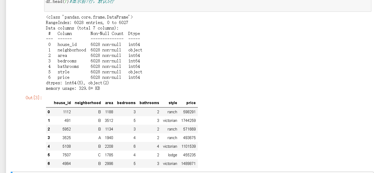Select house_id value 7507
This screenshot has width=374, height=173.
point(67,155)
